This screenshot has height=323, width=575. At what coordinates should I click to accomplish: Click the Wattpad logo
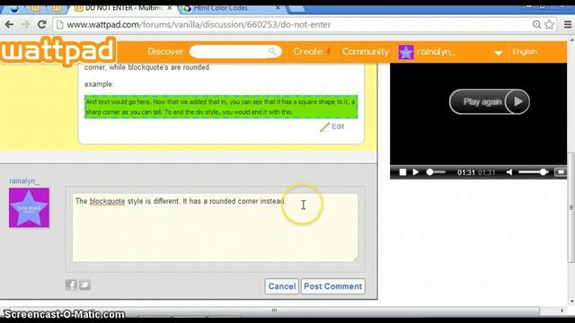(58, 51)
